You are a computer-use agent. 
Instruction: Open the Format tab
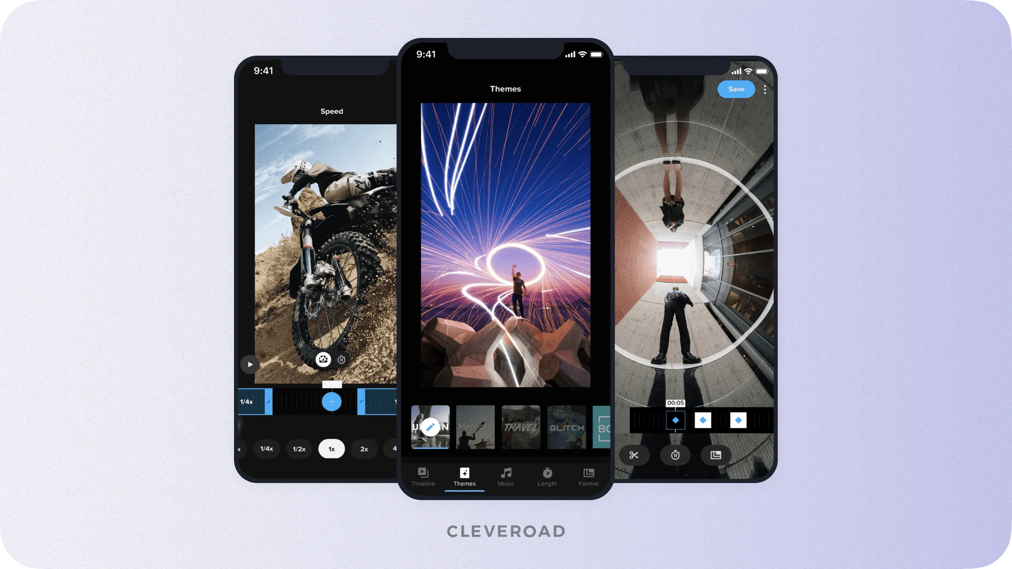[589, 477]
